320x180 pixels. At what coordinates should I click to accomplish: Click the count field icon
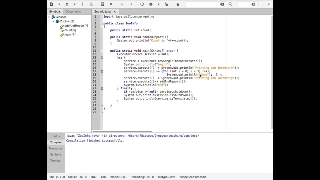62,30
